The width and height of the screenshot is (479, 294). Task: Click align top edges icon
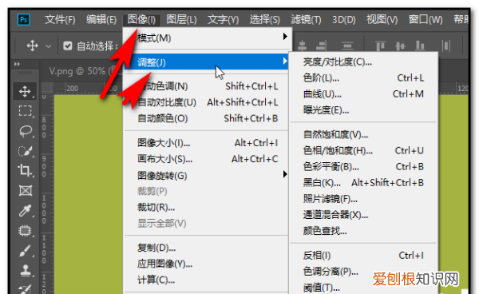pyautogui.click(x=380, y=46)
